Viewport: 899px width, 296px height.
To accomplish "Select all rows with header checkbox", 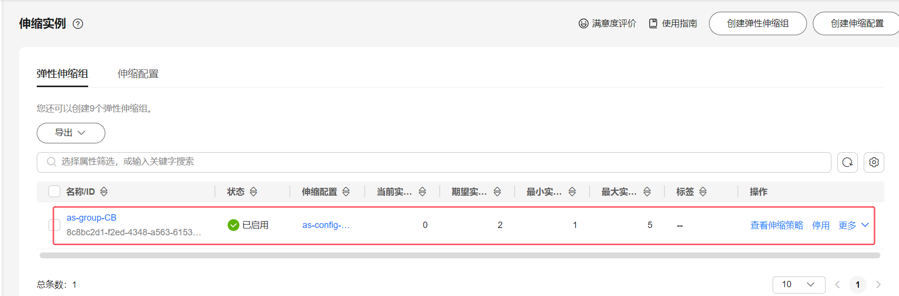I will [x=54, y=191].
